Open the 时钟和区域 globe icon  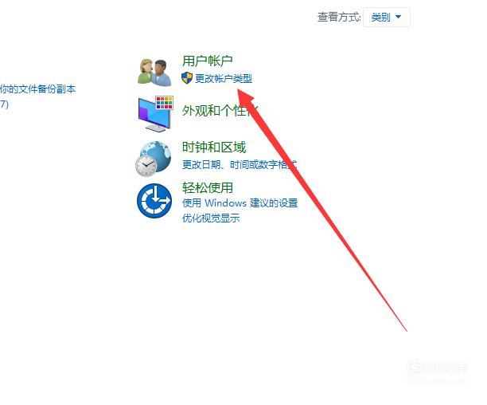point(154,159)
